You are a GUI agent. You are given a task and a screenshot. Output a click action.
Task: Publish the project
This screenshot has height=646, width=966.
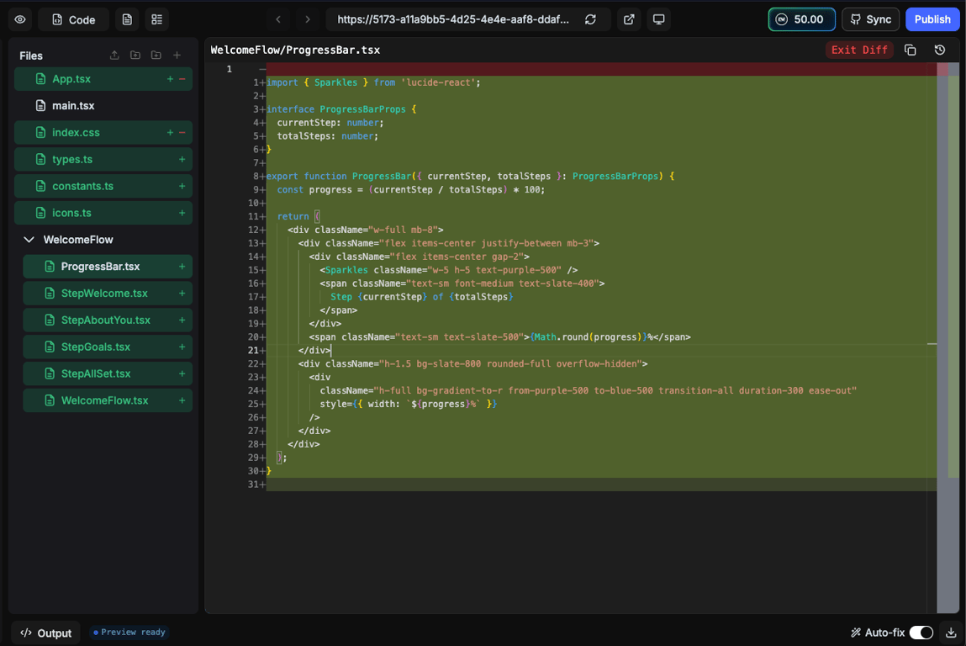tap(932, 19)
